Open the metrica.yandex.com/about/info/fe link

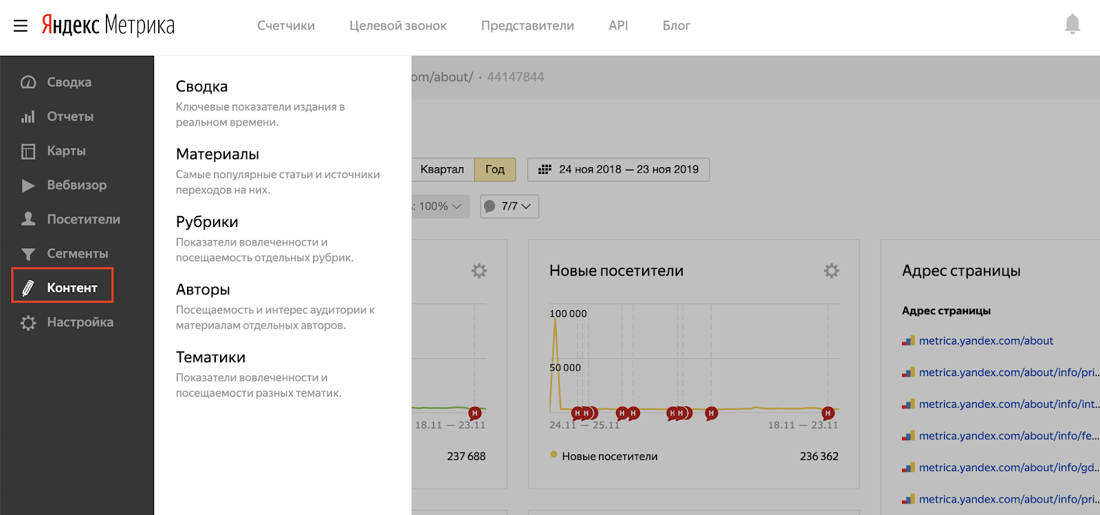[1009, 436]
